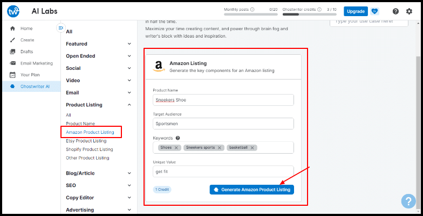Click the Upgrade button
Screen dimensions: 423x216
point(356,11)
